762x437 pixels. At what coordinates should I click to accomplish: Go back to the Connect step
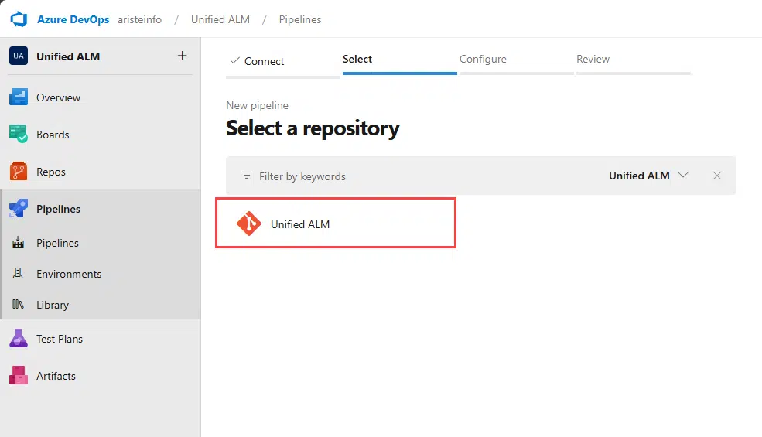pos(258,61)
